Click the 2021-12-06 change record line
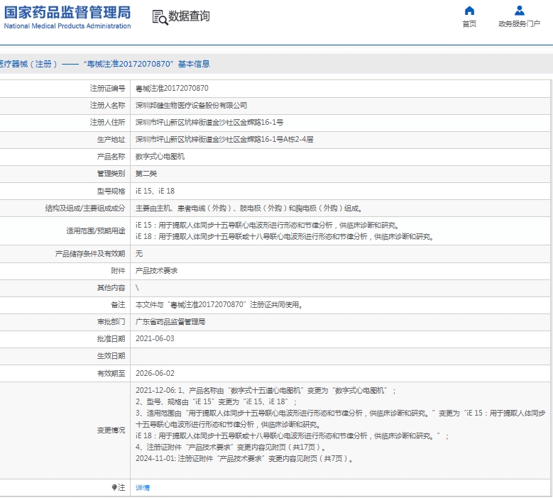553x500 pixels. tap(266, 390)
